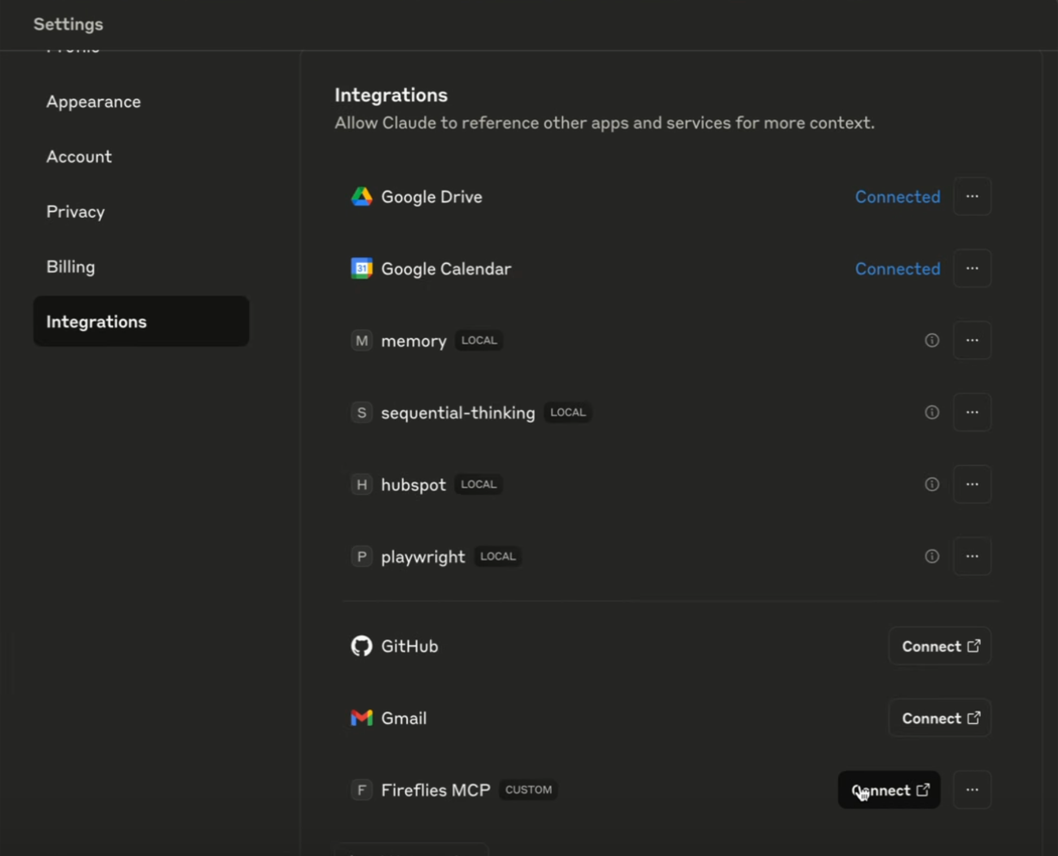Select the memory integration name
This screenshot has width=1058, height=856.
pyautogui.click(x=414, y=341)
